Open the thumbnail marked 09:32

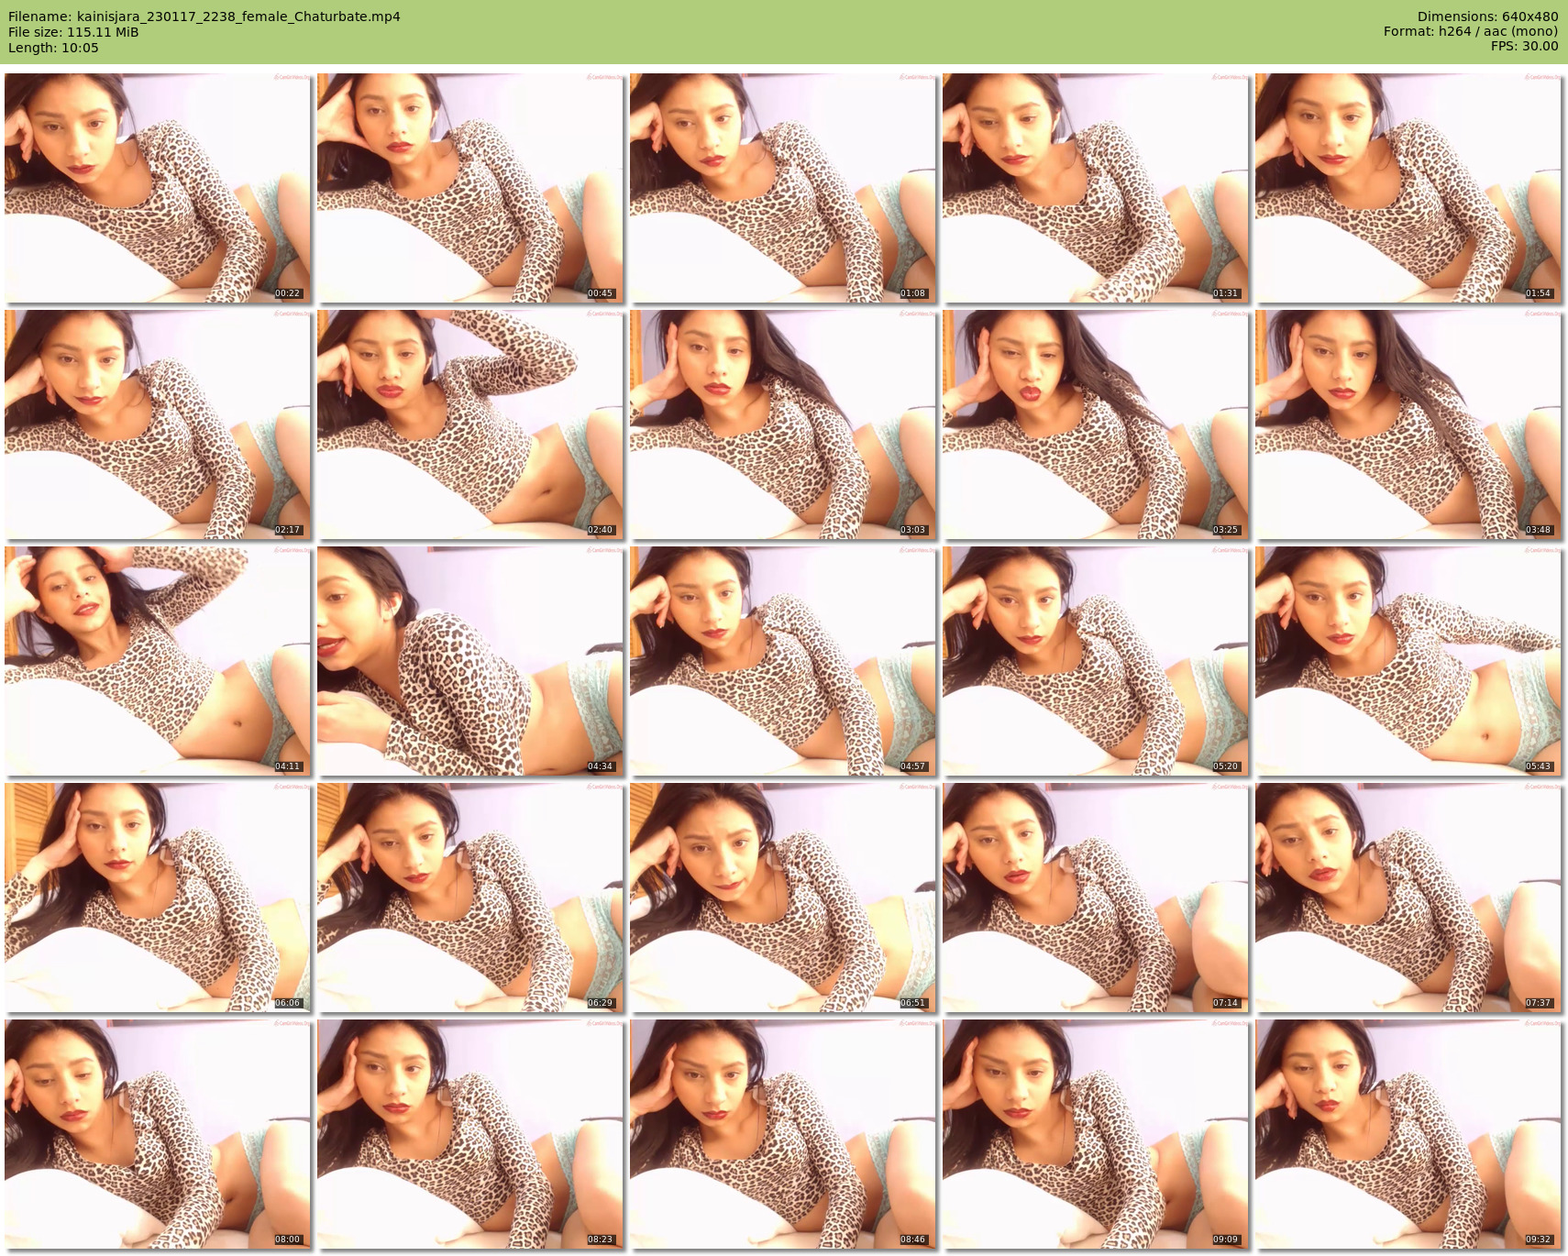point(1408,1134)
